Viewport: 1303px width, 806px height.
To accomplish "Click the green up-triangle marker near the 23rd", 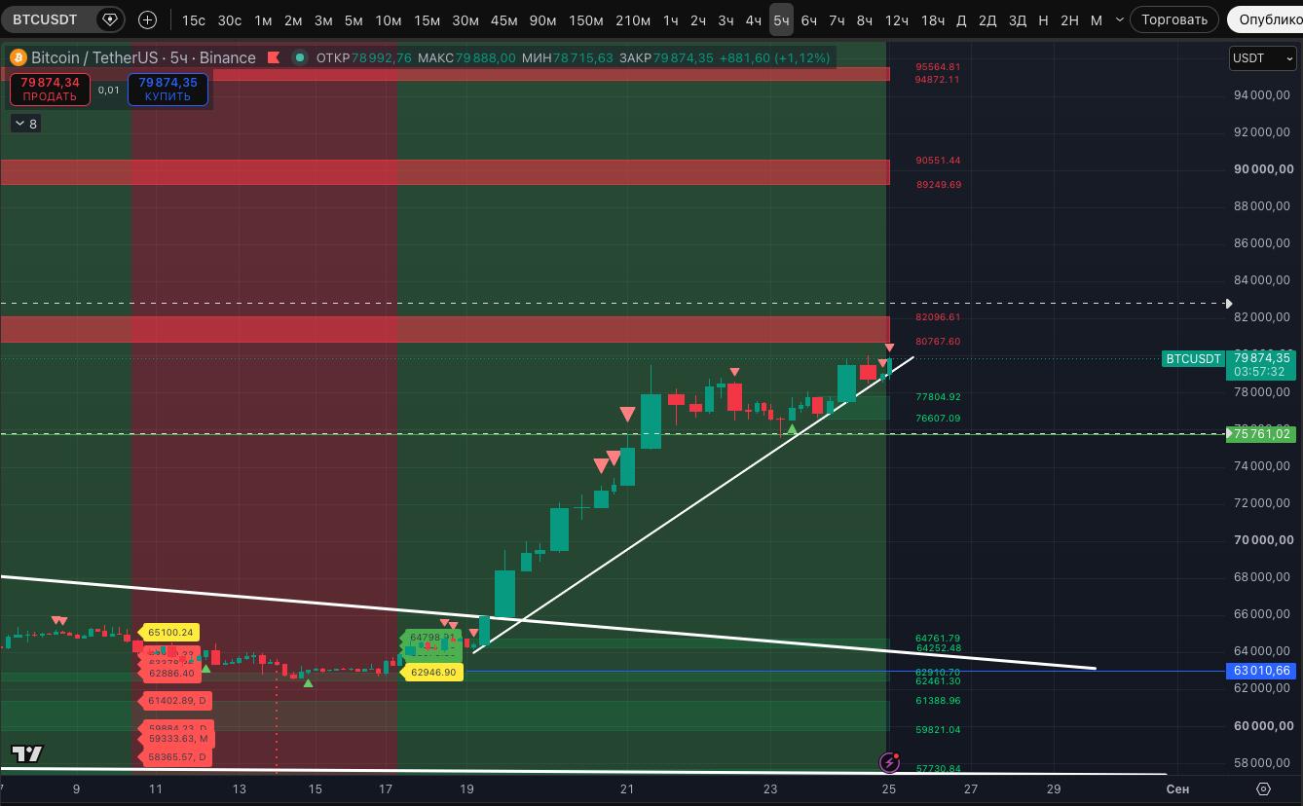I will pos(793,429).
